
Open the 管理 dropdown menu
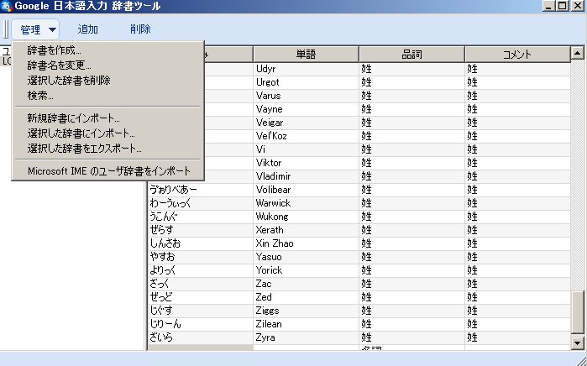tap(35, 29)
